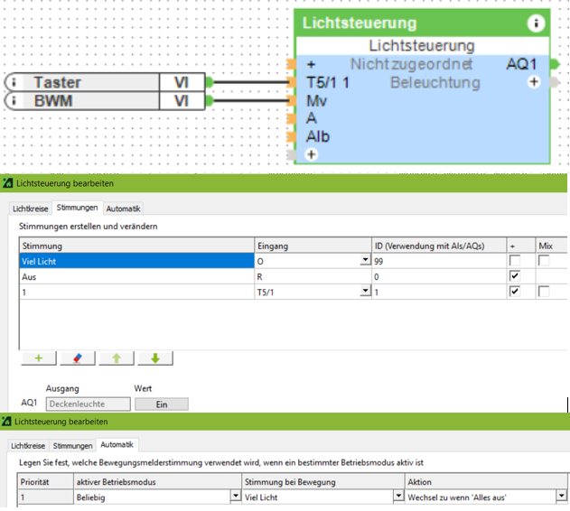Image resolution: width=570 pixels, height=511 pixels.
Task: Open the Eingang dropdown for Viel Licht
Action: click(x=365, y=260)
